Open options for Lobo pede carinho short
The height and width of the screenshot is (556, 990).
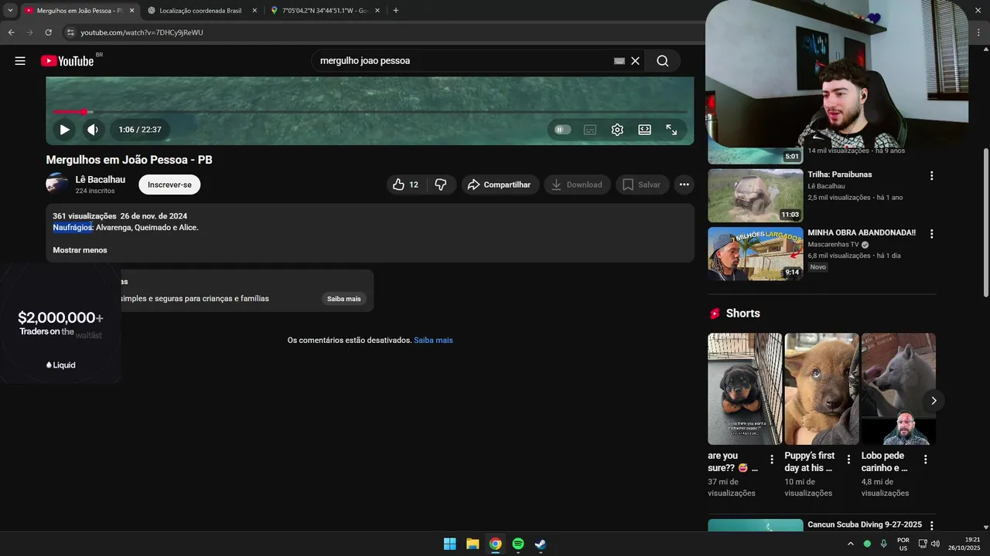point(925,459)
